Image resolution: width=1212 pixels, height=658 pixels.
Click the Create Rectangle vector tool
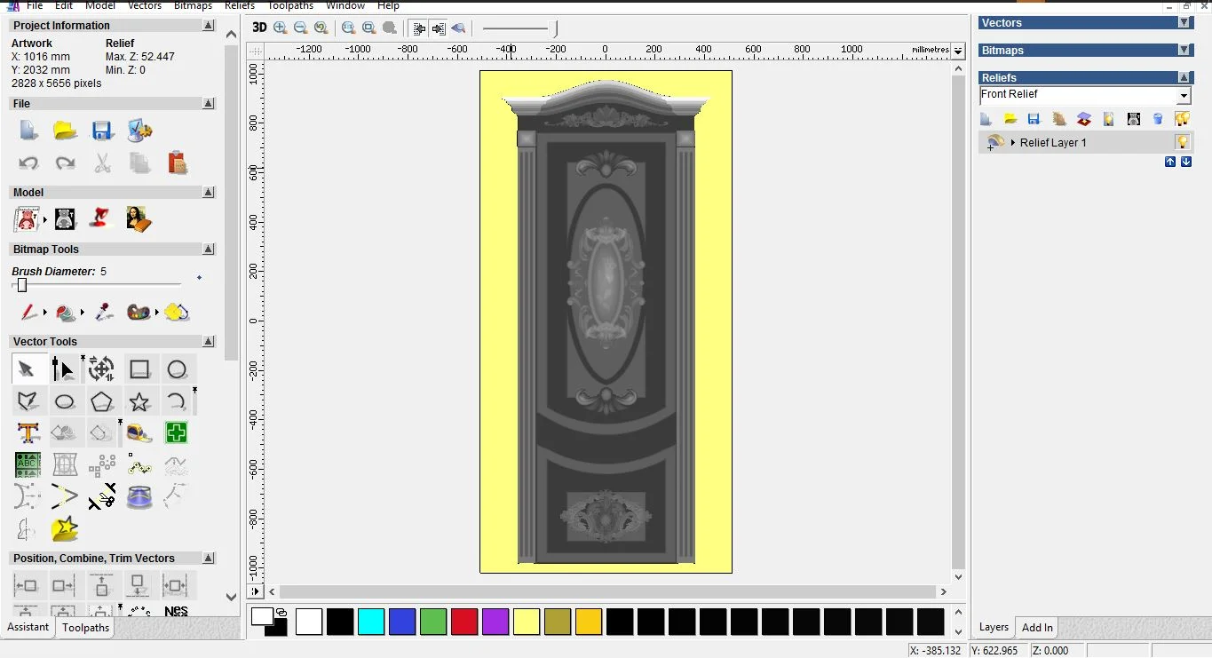pyautogui.click(x=139, y=369)
